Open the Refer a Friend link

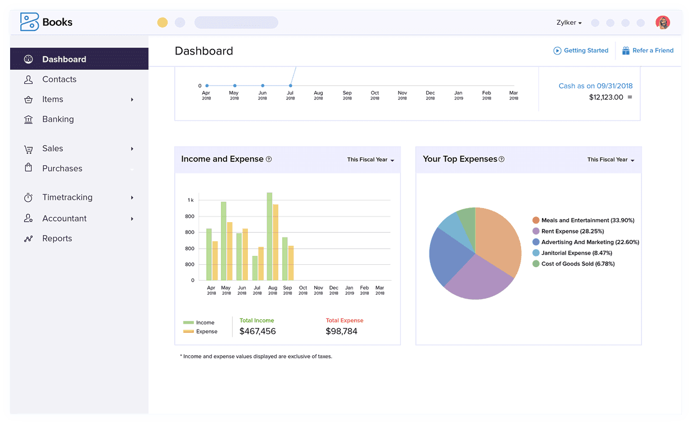click(648, 50)
